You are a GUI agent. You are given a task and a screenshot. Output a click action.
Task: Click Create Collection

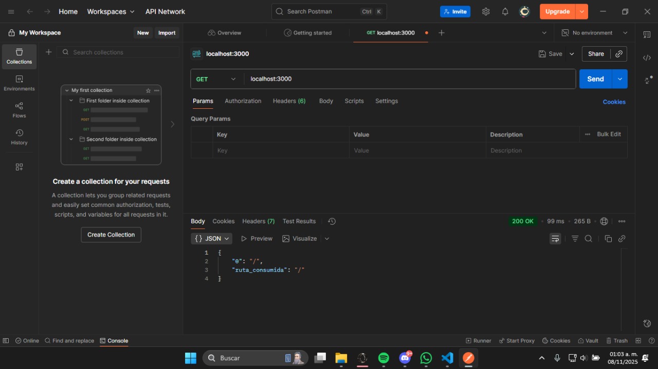(x=111, y=235)
